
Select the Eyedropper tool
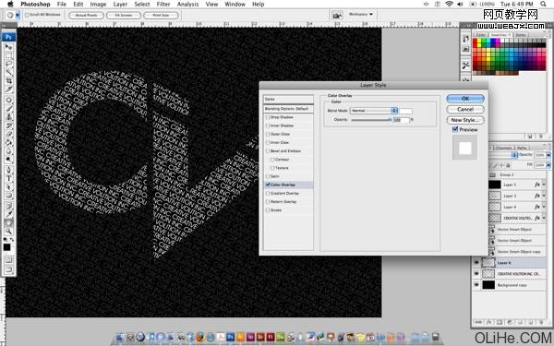9,214
